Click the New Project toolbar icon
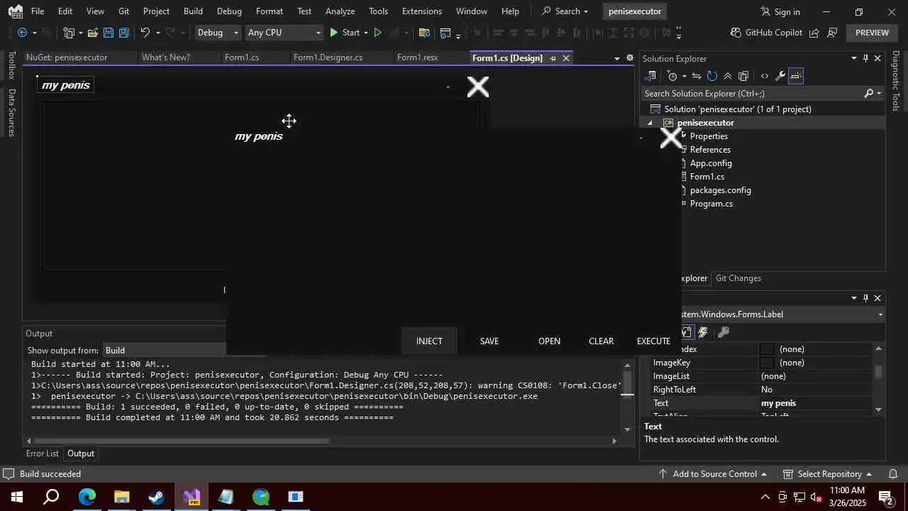The height and width of the screenshot is (511, 908). click(x=69, y=33)
